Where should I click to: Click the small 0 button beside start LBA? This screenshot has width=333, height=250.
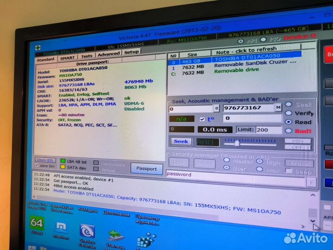point(216,108)
